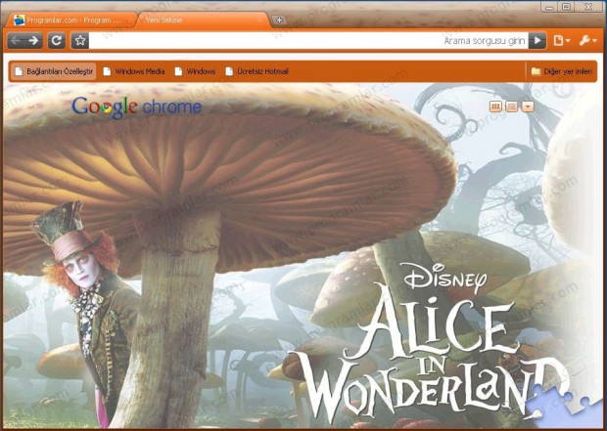This screenshot has width=607, height=431.
Task: Switch to thumbnail grid view
Action: coord(495,107)
